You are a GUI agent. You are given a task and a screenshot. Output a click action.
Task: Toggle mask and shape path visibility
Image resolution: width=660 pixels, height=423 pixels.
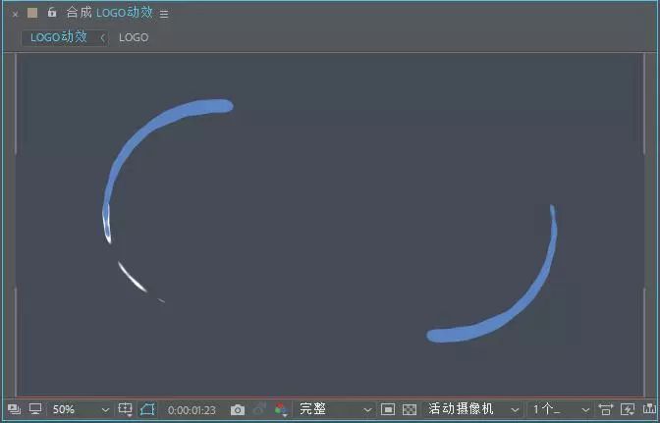(147, 409)
